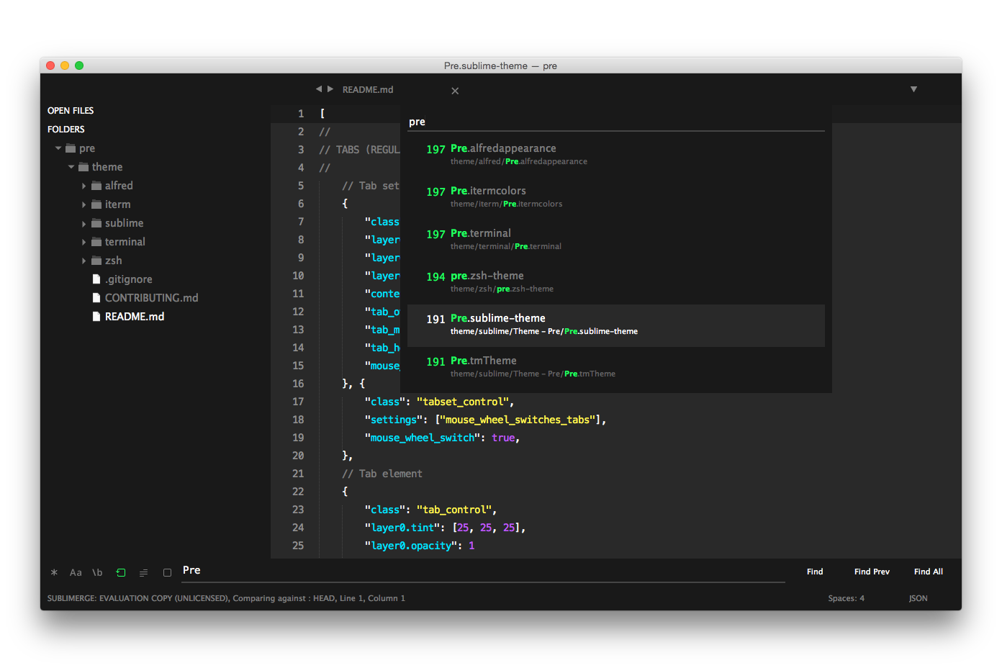The width and height of the screenshot is (1002, 668).
Task: Click the Goto Anything input with pre
Action: click(x=616, y=122)
